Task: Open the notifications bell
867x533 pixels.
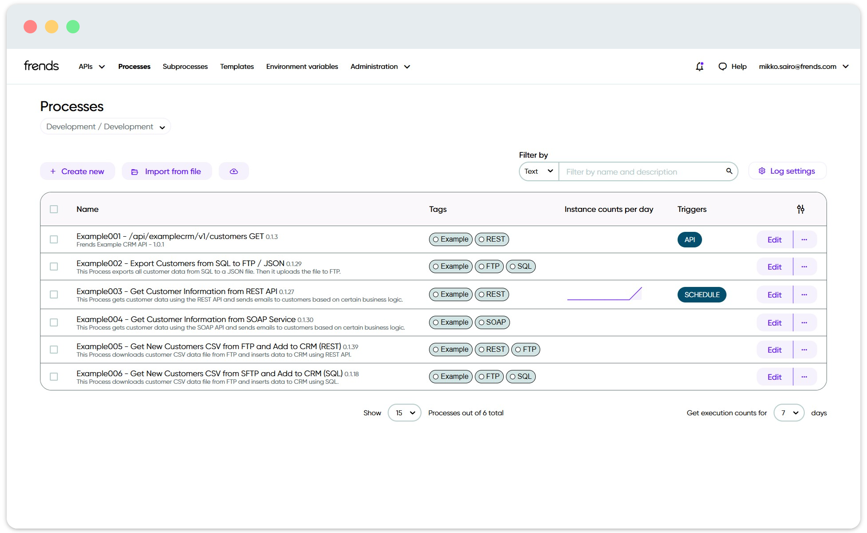Action: [x=699, y=66]
